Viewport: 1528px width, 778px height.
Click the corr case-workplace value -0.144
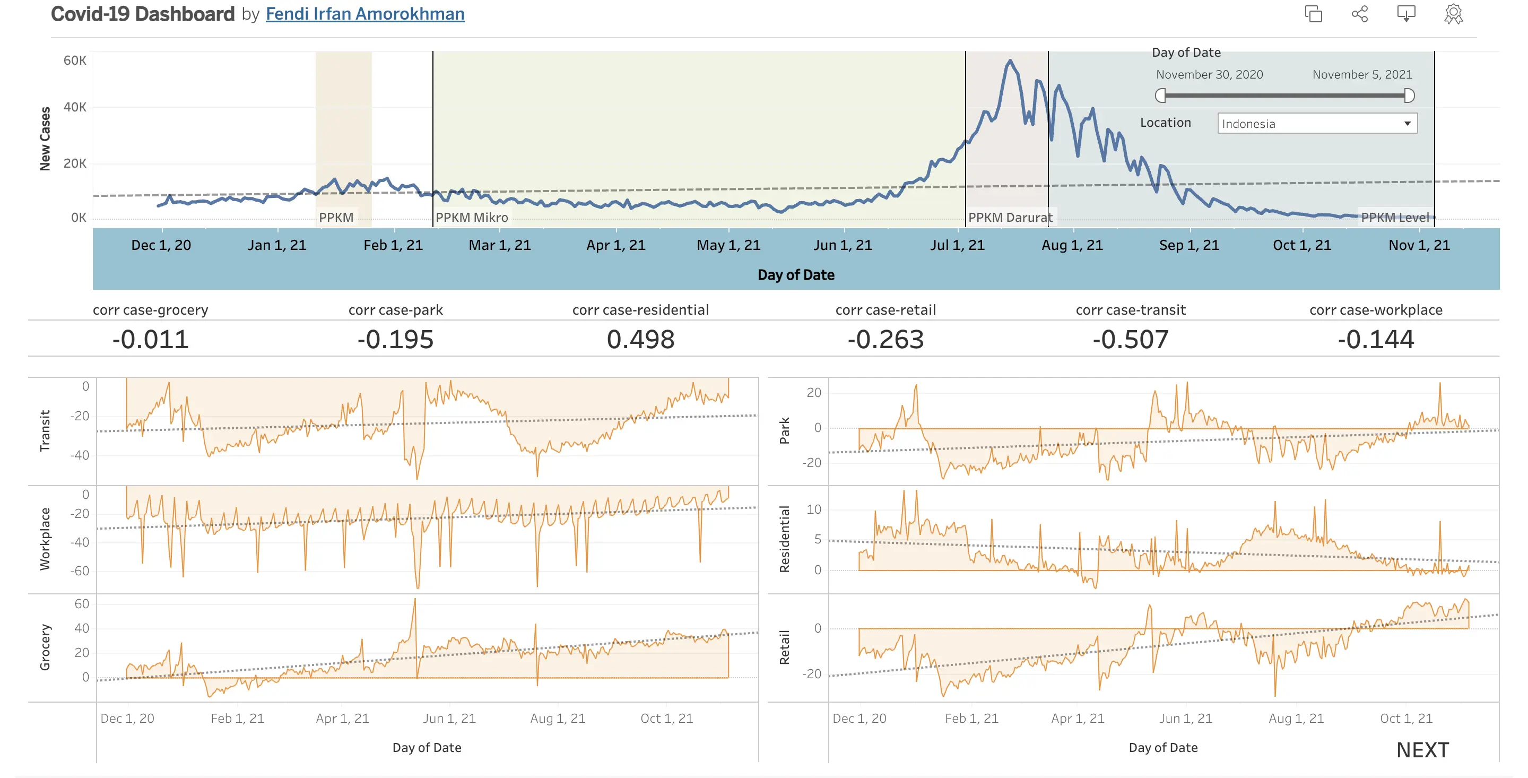[1376, 340]
